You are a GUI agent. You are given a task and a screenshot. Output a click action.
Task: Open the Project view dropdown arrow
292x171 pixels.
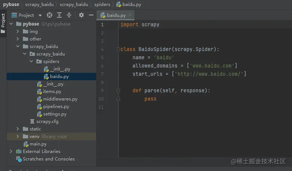click(x=40, y=15)
